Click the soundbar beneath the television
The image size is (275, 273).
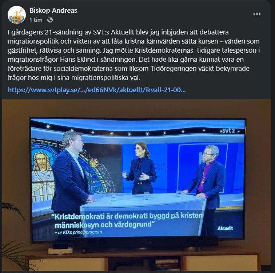(146, 243)
